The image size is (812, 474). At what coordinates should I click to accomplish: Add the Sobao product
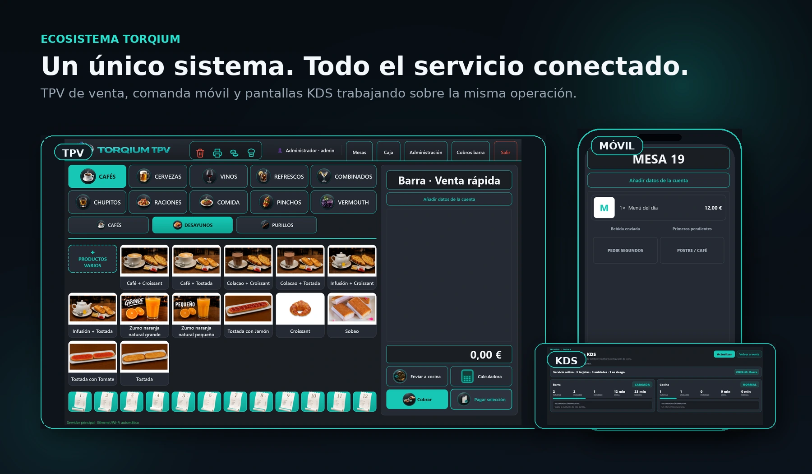coord(352,315)
